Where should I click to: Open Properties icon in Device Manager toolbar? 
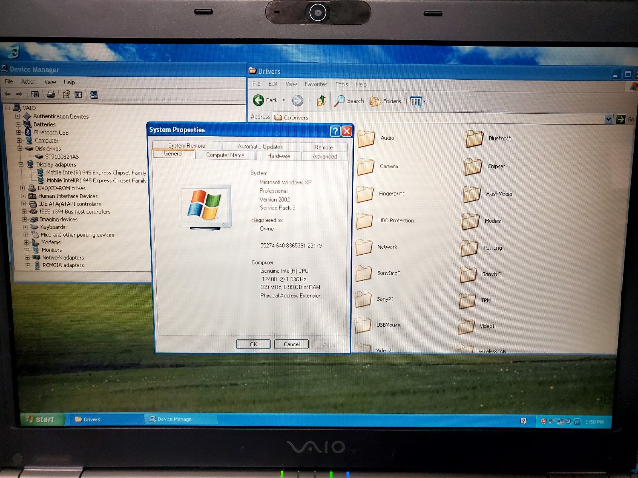[x=66, y=94]
